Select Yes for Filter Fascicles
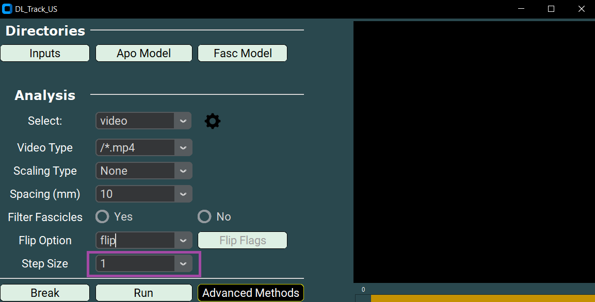 (x=103, y=216)
